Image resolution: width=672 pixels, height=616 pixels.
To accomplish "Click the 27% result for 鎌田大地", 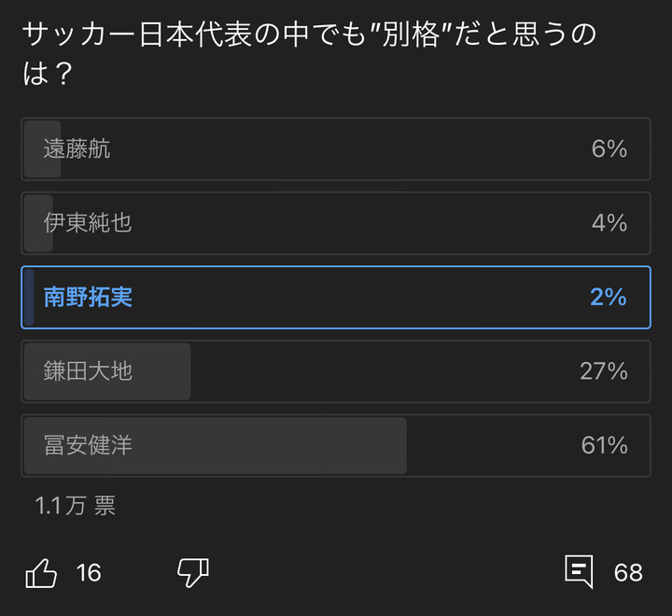I will (x=604, y=371).
